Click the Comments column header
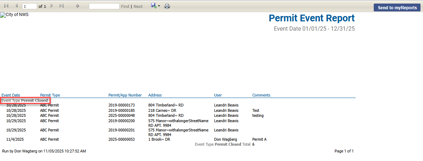This screenshot has width=423, height=161. point(261,95)
